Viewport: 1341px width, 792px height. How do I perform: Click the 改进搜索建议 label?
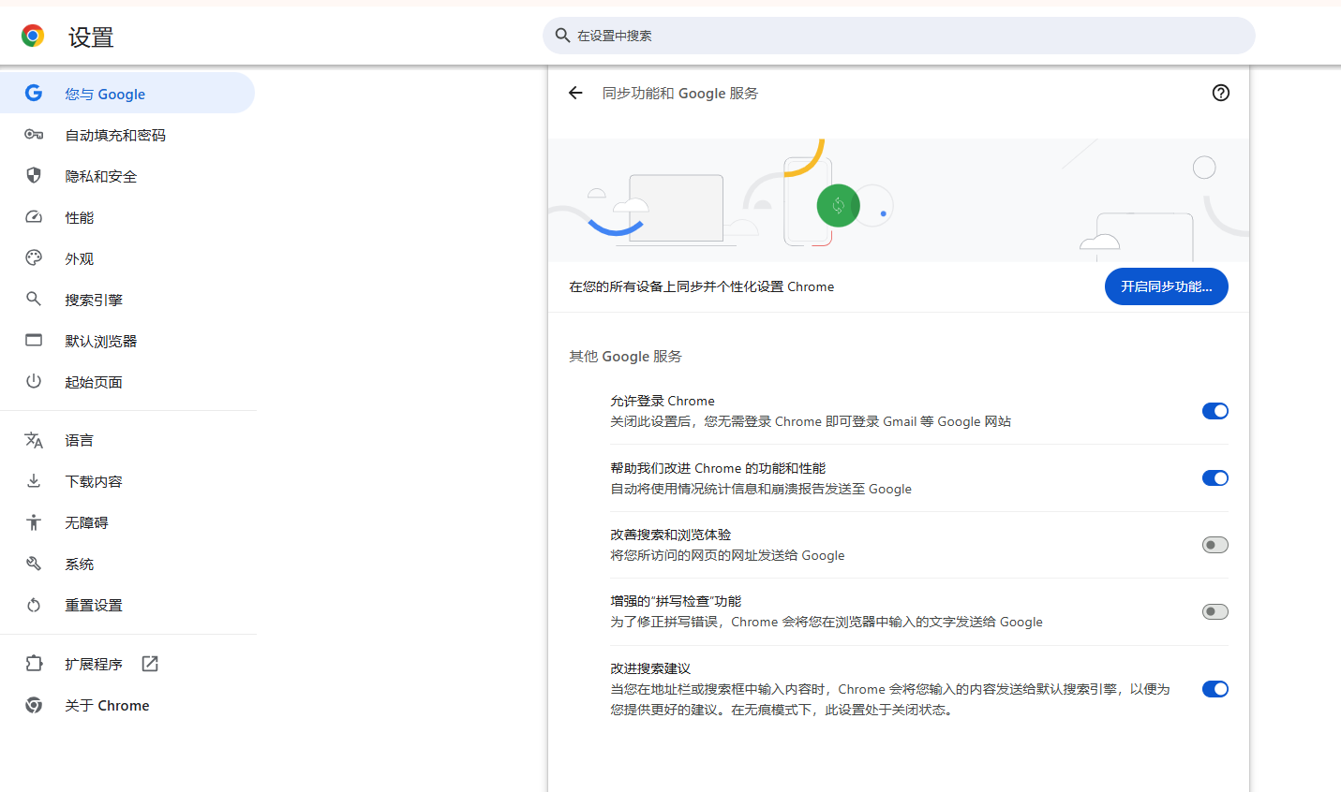tap(650, 668)
